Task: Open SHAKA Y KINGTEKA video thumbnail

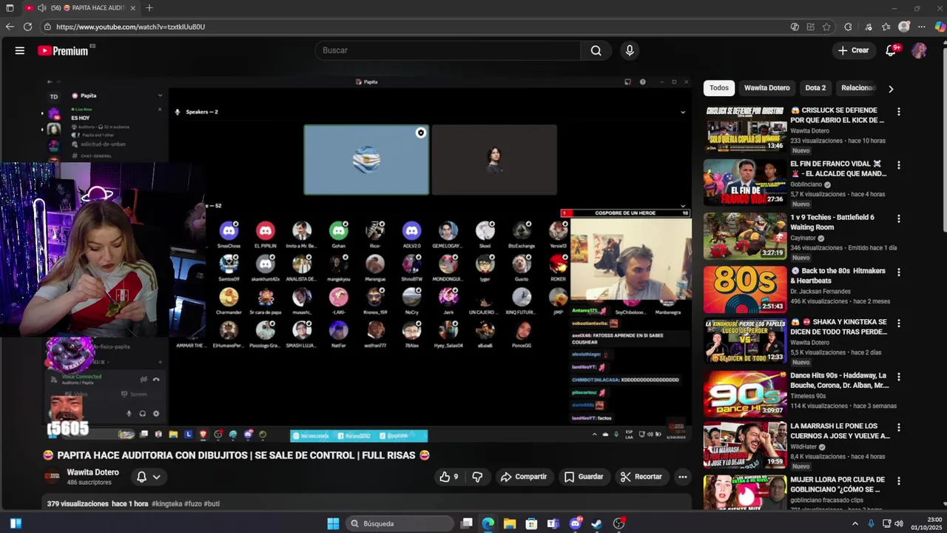Action: (745, 341)
